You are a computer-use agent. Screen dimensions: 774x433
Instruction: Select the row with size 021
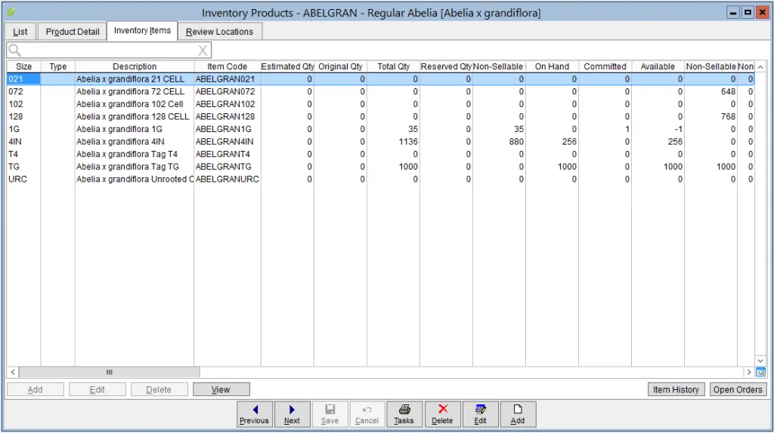coord(381,78)
